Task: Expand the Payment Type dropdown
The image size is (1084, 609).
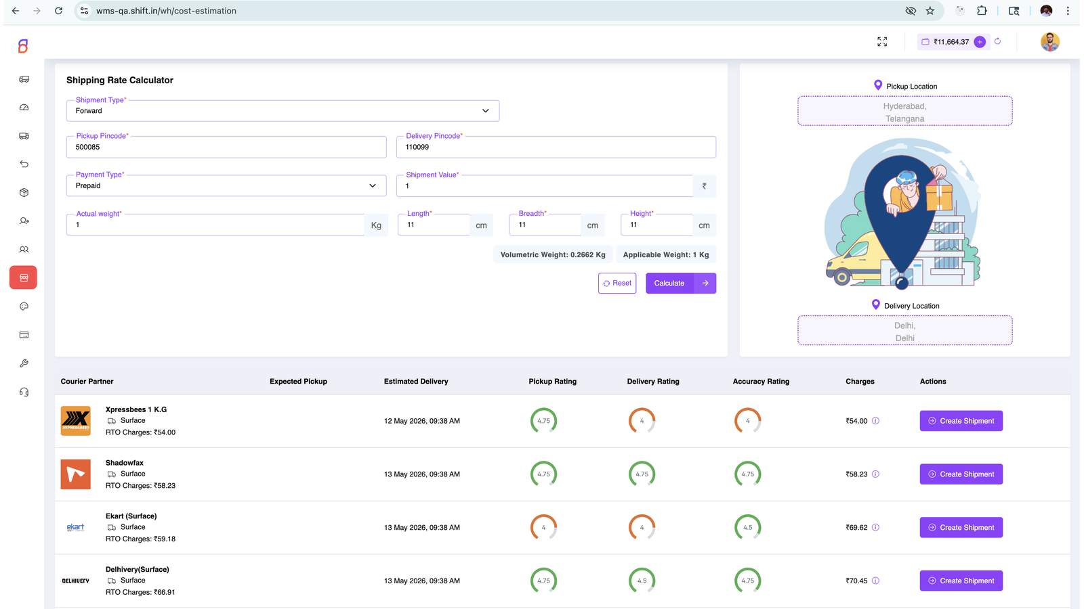Action: pos(226,185)
